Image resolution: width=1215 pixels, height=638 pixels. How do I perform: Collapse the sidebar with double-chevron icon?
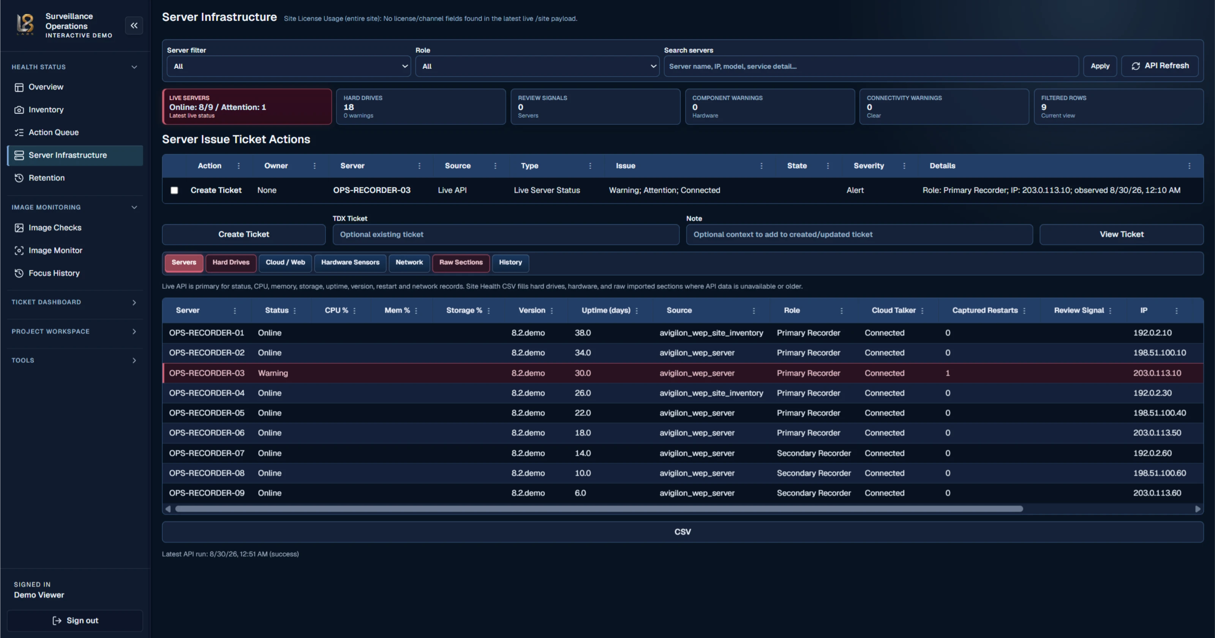(134, 25)
